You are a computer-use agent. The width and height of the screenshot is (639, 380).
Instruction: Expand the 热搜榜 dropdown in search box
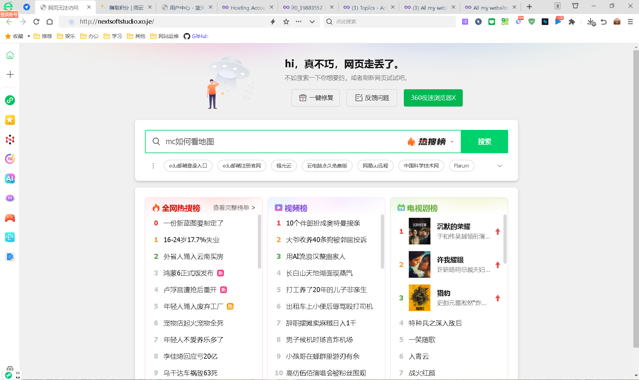[x=452, y=142]
